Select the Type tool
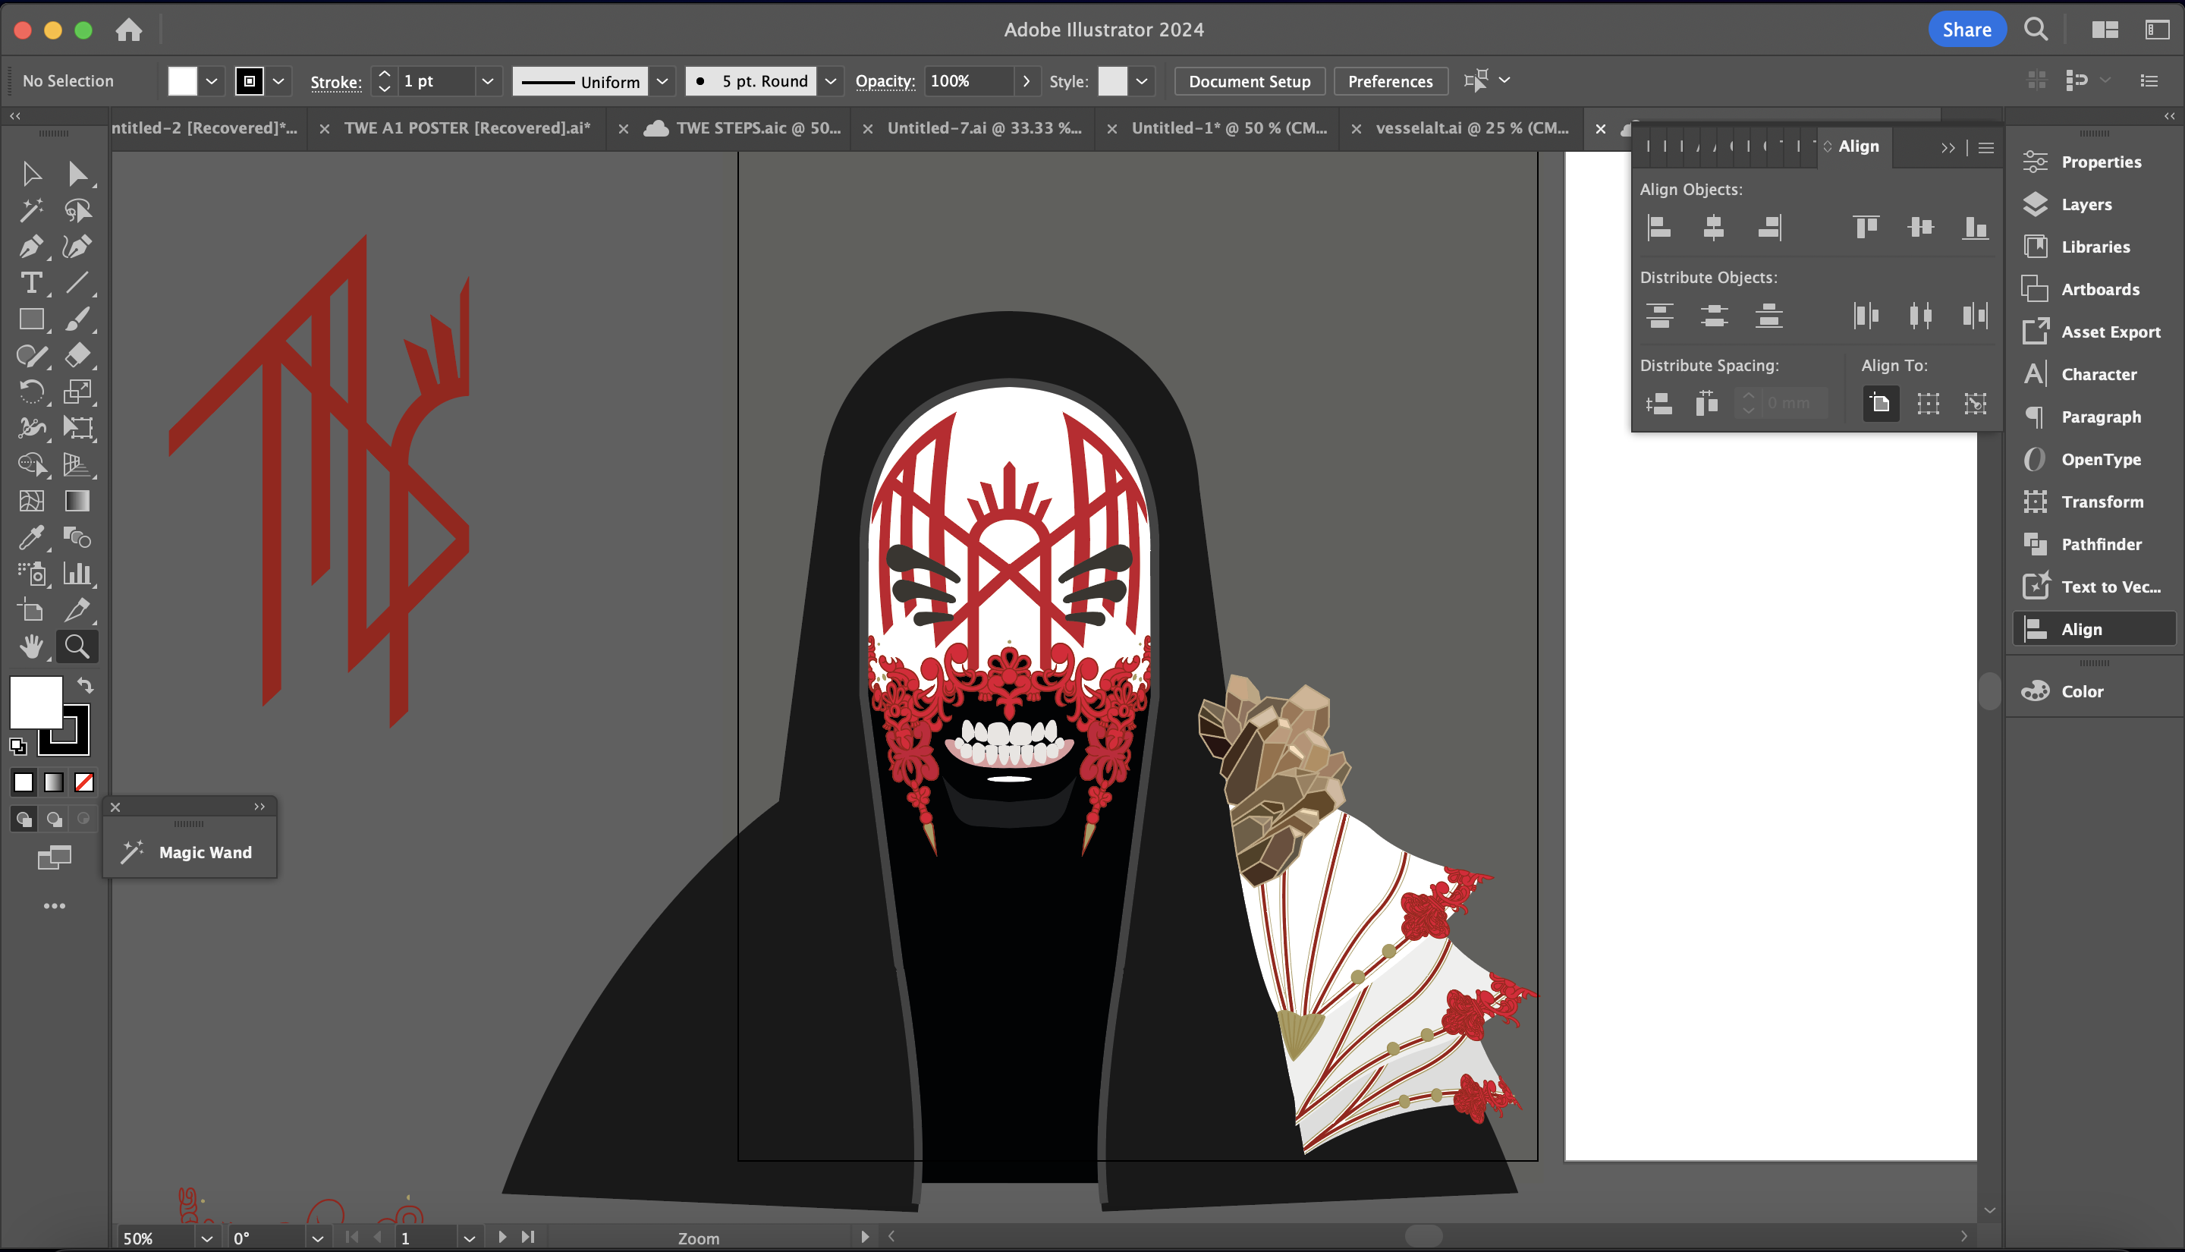The height and width of the screenshot is (1252, 2185). tap(31, 283)
